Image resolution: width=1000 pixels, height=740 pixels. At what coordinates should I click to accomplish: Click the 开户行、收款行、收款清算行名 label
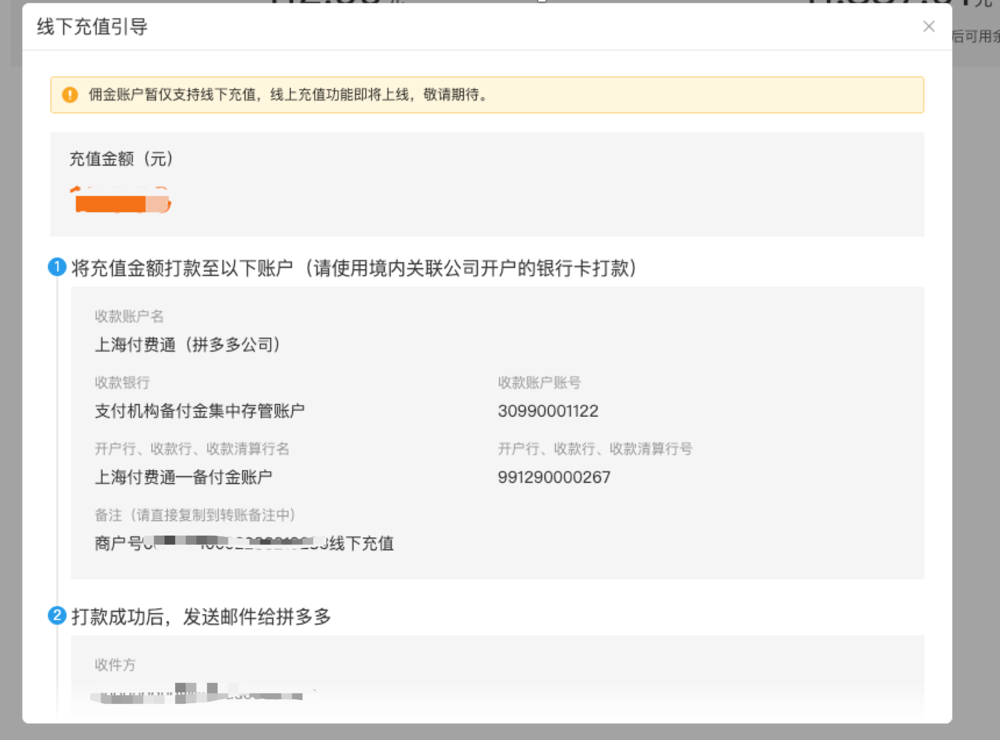[192, 449]
